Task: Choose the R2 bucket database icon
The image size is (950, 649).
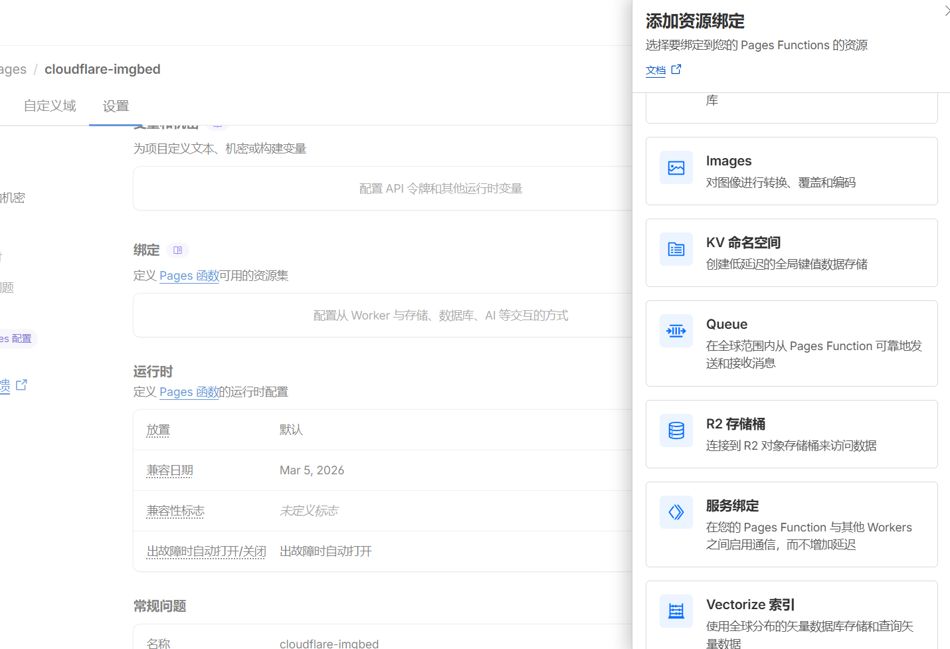Action: (x=676, y=431)
